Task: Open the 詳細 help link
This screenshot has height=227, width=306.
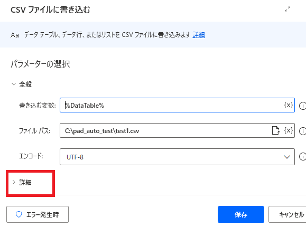Action: click(199, 35)
